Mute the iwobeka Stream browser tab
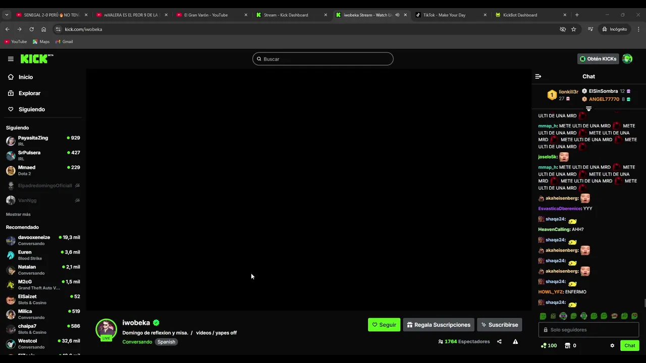The image size is (646, 363). coord(397,15)
